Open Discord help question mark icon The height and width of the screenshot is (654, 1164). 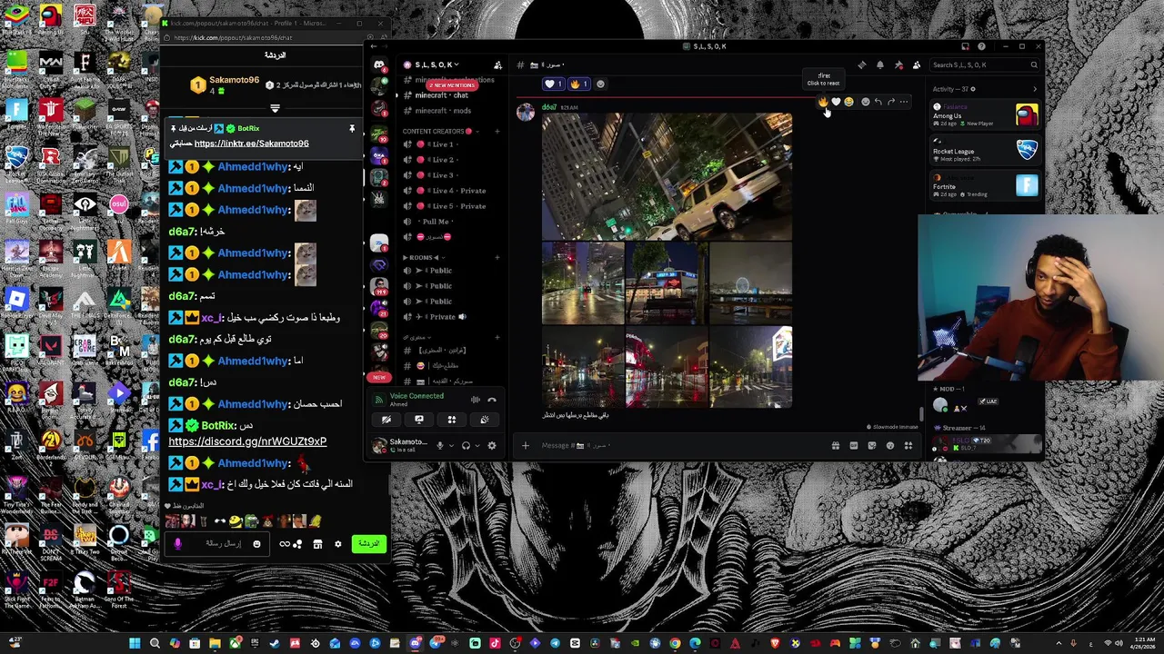pos(981,46)
